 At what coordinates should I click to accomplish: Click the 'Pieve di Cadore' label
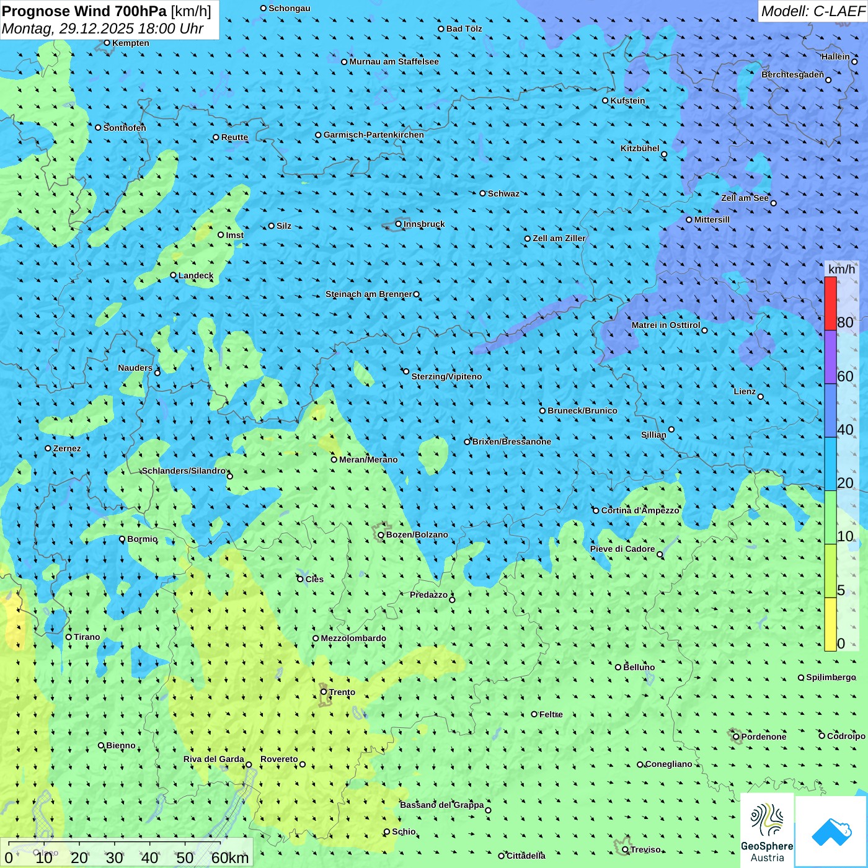coord(622,549)
